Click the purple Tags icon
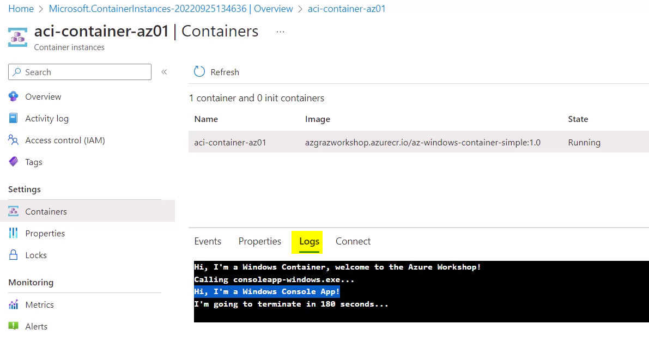This screenshot has width=649, height=342. [13, 162]
